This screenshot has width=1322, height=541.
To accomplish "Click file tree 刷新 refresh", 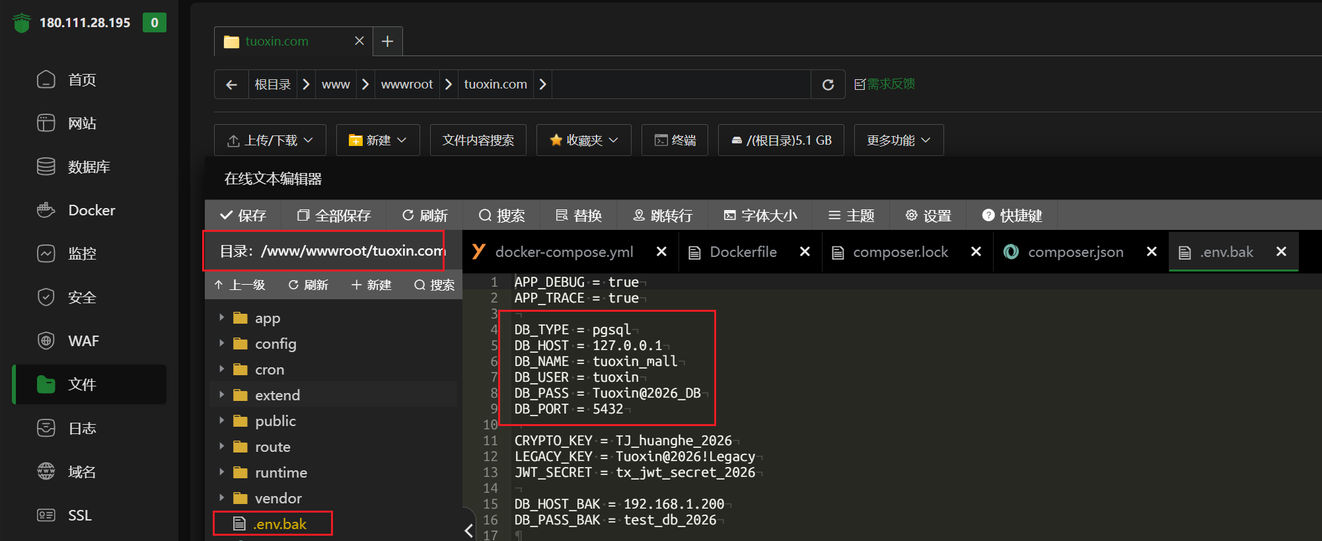I will coord(309,285).
